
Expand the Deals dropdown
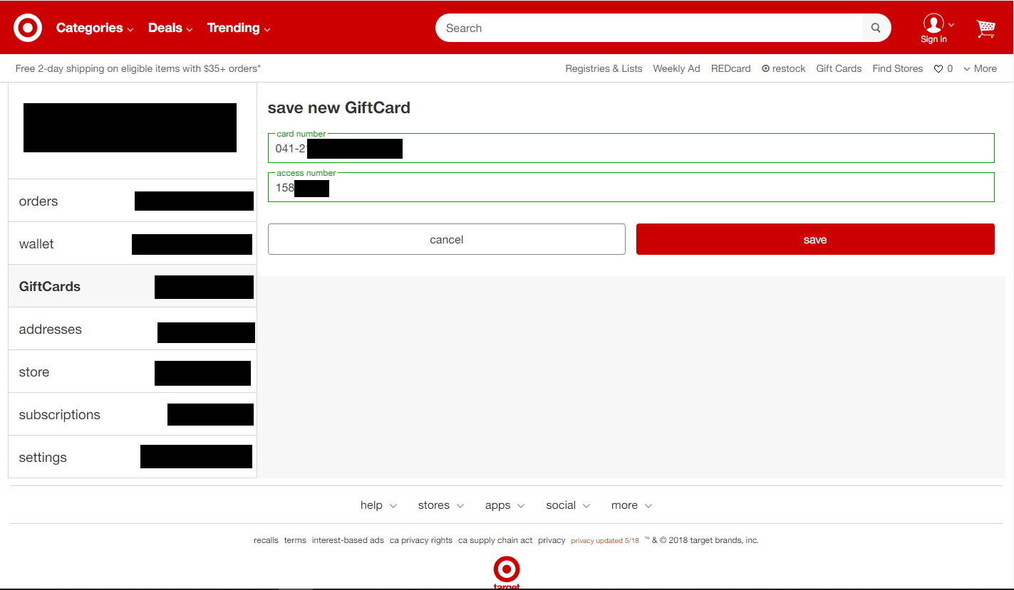tap(170, 28)
